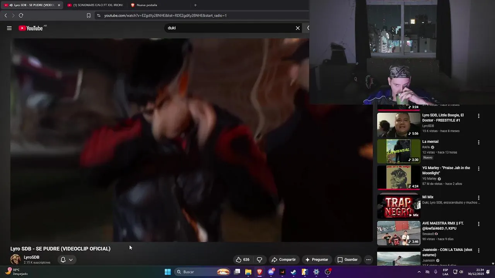
Task: Click the Nuevo badge under La mental
Action: pos(428,158)
